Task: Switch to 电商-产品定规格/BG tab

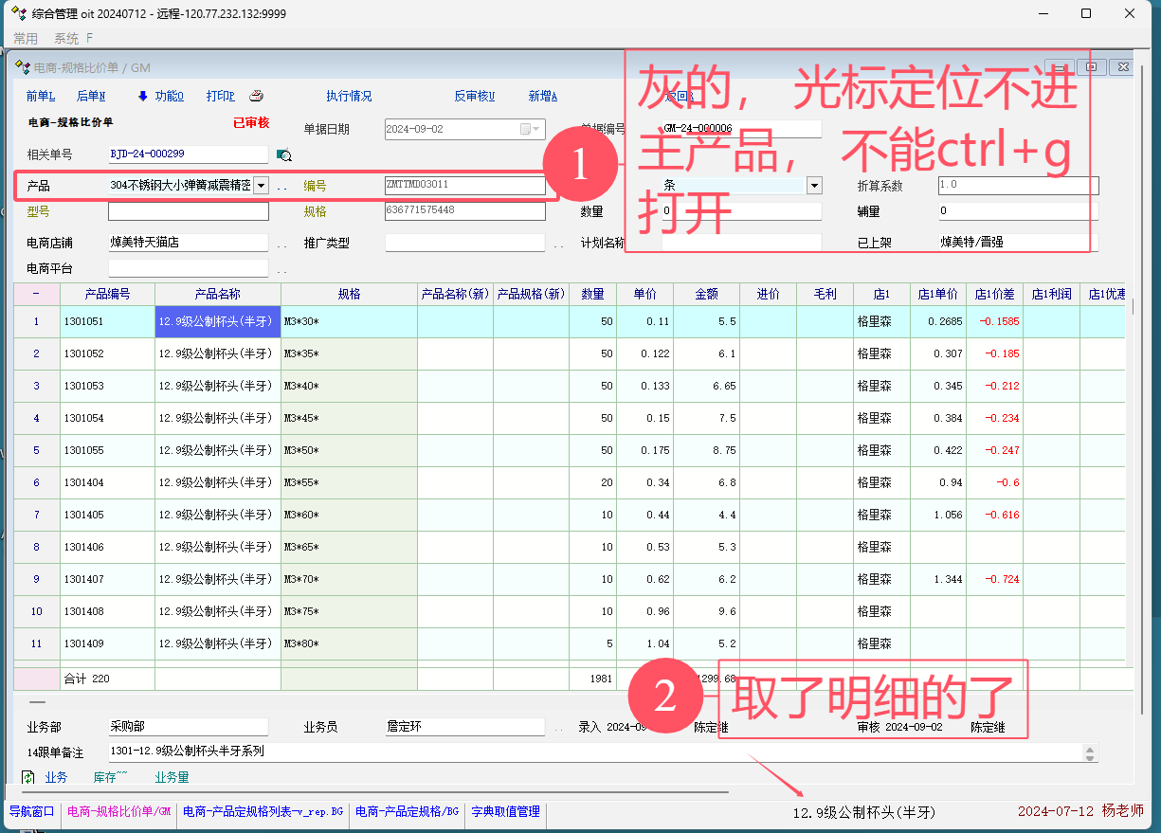Action: (408, 811)
